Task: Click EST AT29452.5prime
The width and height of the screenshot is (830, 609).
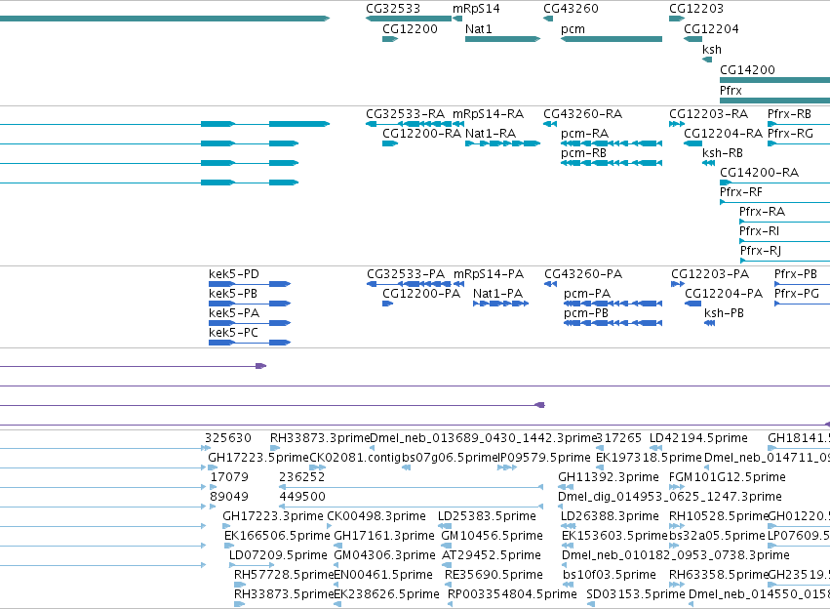Action: pyautogui.click(x=491, y=555)
